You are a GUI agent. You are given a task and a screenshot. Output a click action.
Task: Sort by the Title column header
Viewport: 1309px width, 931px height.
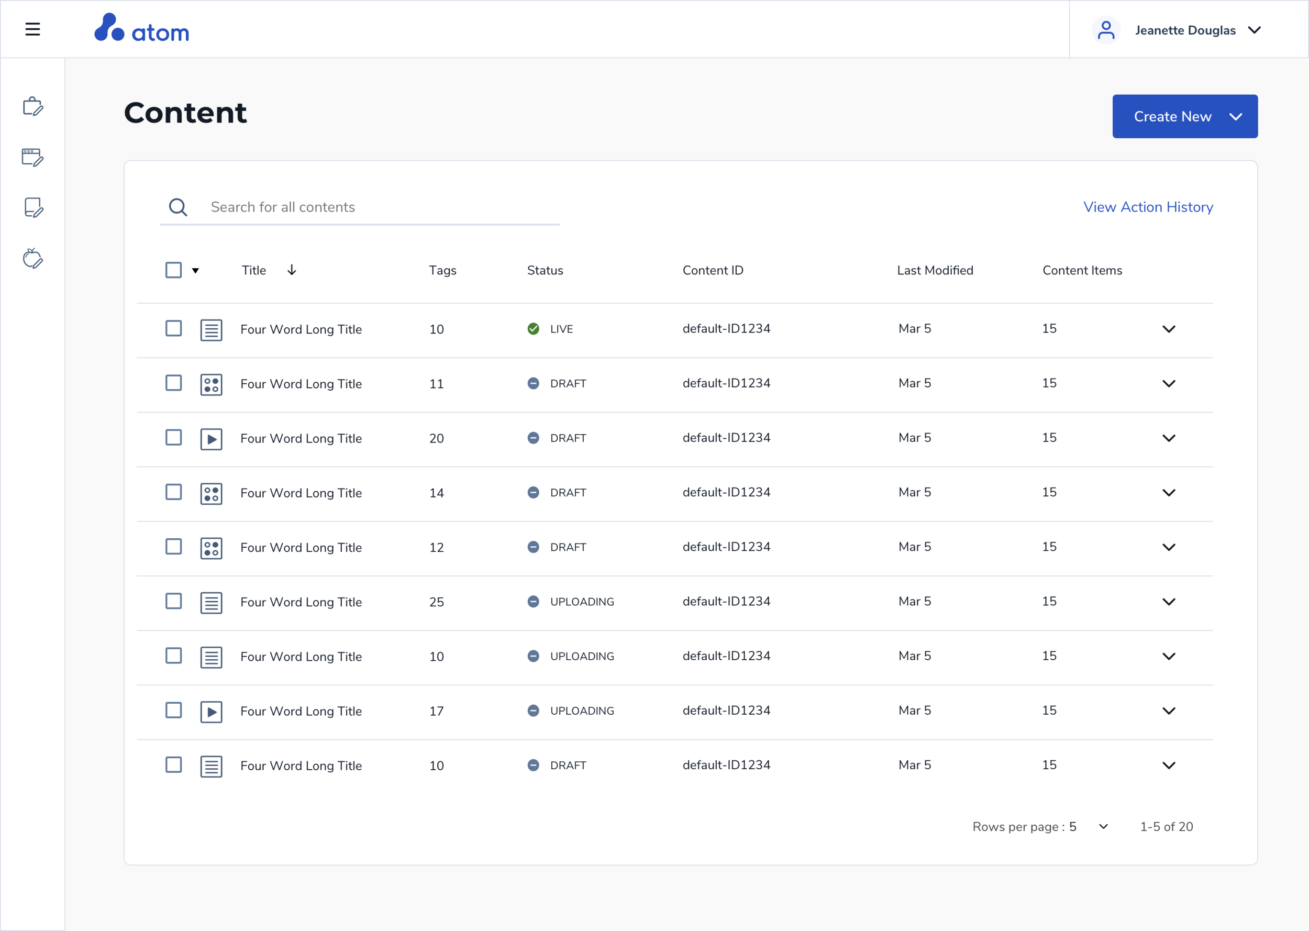point(254,270)
